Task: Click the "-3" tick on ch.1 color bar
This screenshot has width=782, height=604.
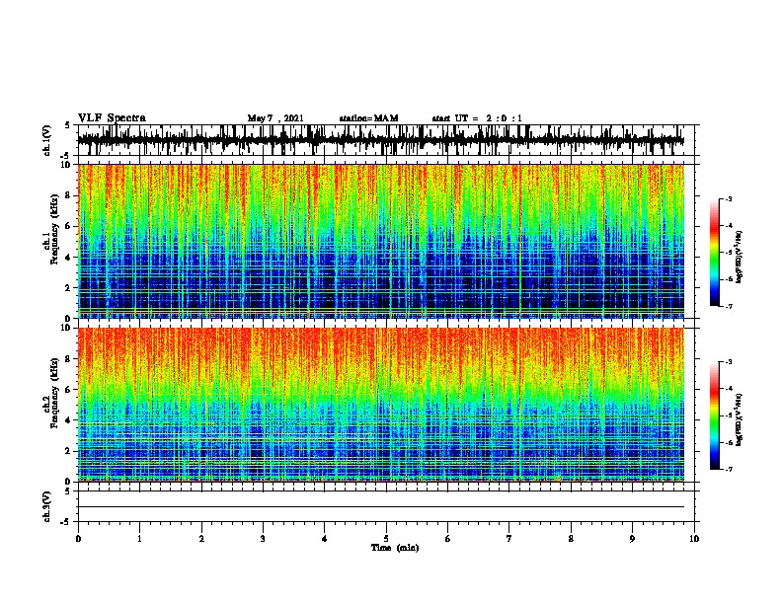Action: pyautogui.click(x=729, y=199)
